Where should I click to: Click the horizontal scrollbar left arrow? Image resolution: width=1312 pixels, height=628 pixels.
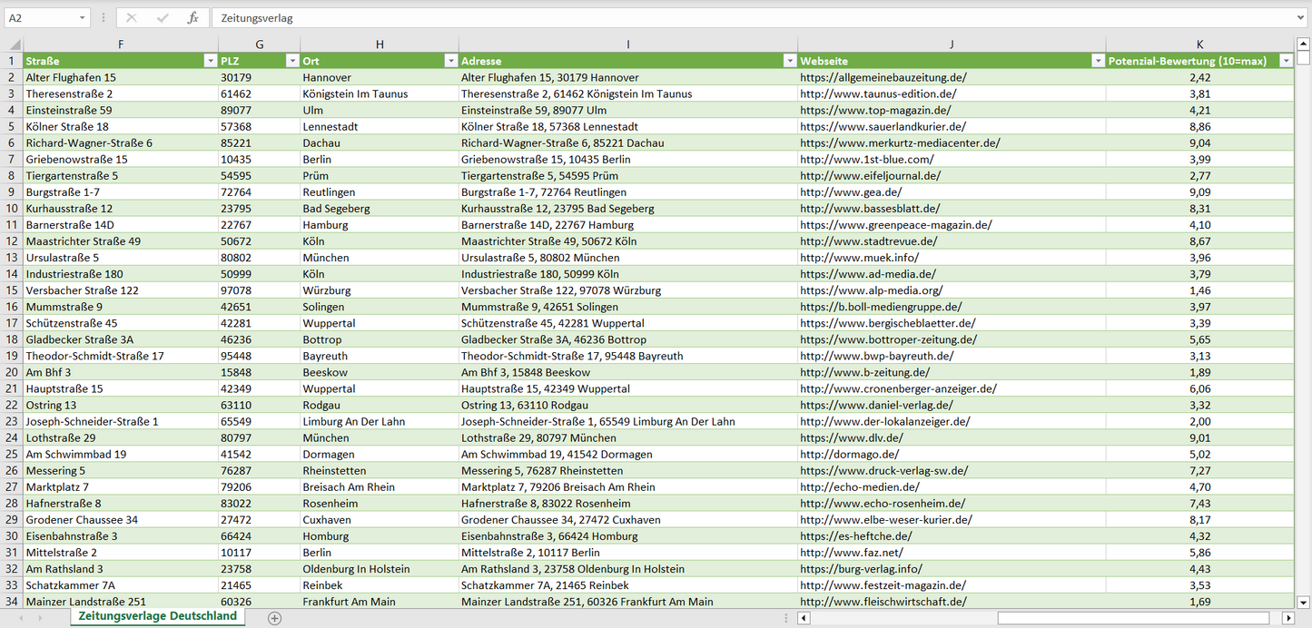click(804, 618)
